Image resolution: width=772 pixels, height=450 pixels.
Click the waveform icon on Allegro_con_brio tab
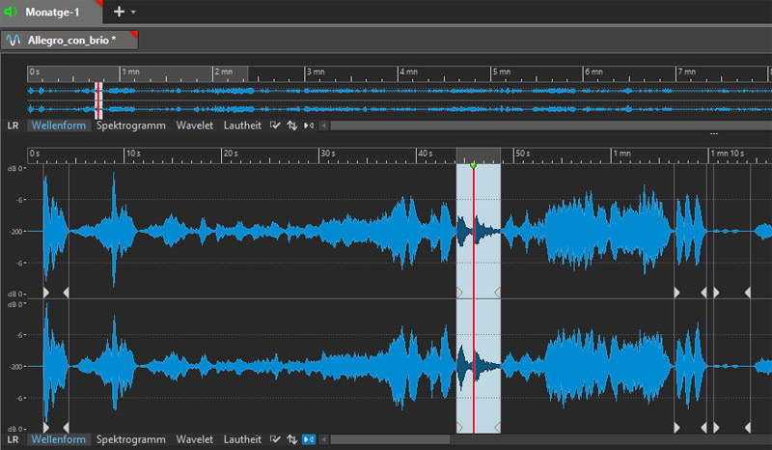(x=15, y=41)
